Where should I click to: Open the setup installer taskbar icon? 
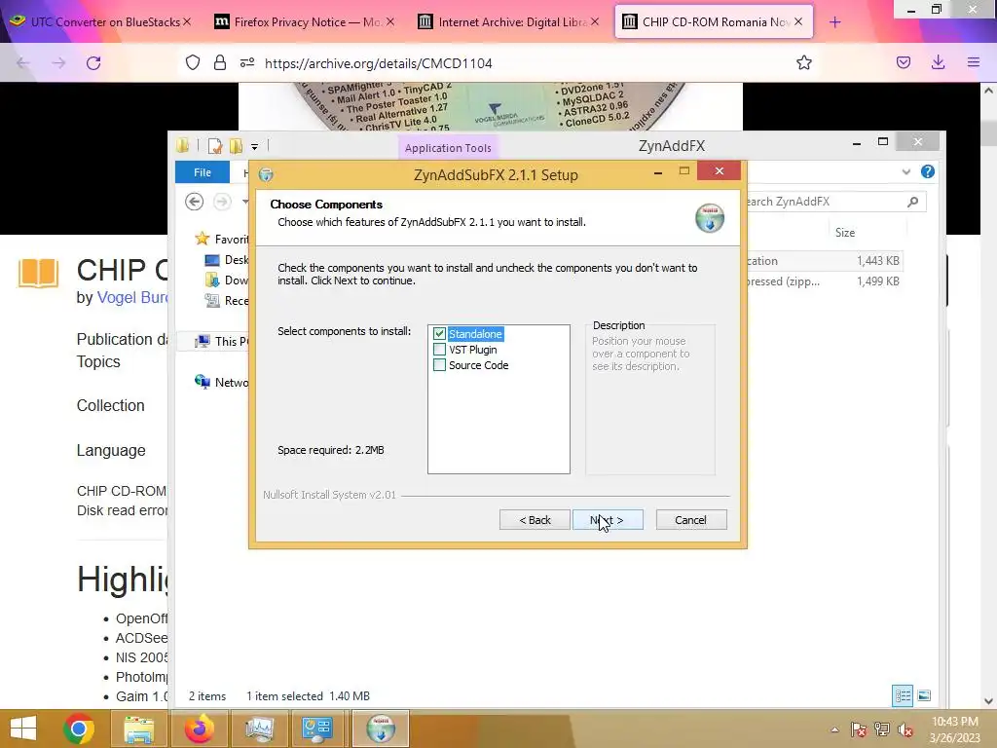(x=381, y=729)
